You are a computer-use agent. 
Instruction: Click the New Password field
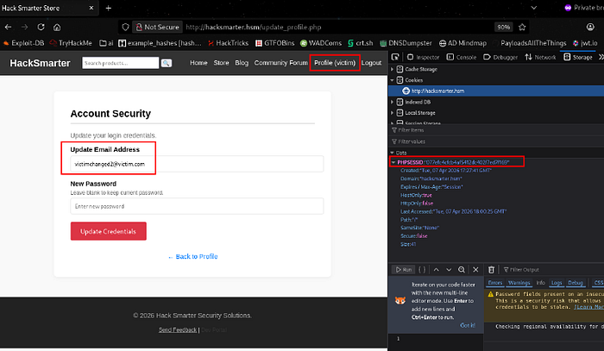tap(197, 206)
